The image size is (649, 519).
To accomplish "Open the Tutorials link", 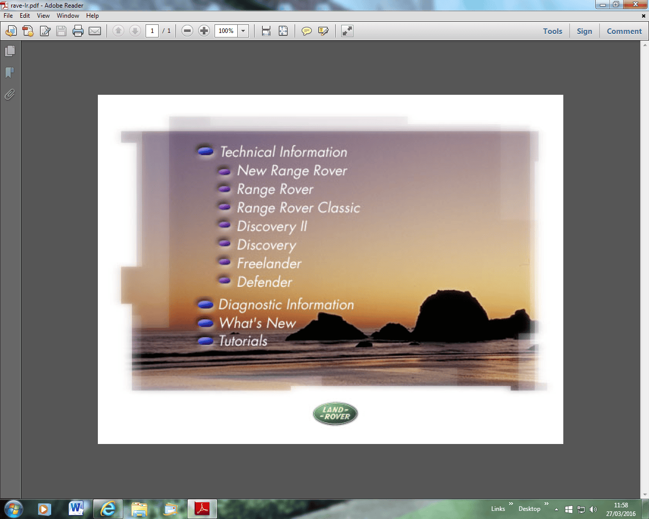I will pyautogui.click(x=243, y=341).
